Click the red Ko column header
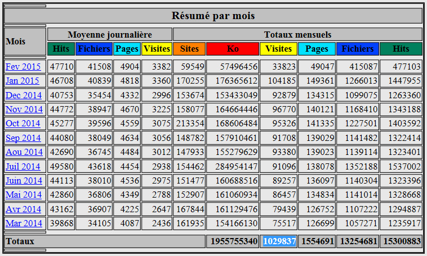427x256 pixels. pos(232,49)
